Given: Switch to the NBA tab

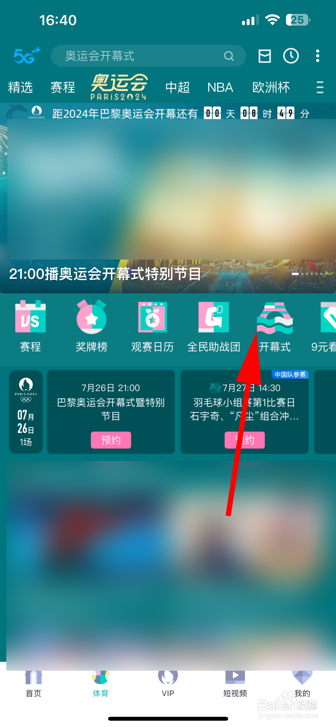Looking at the screenshot, I should click(220, 87).
